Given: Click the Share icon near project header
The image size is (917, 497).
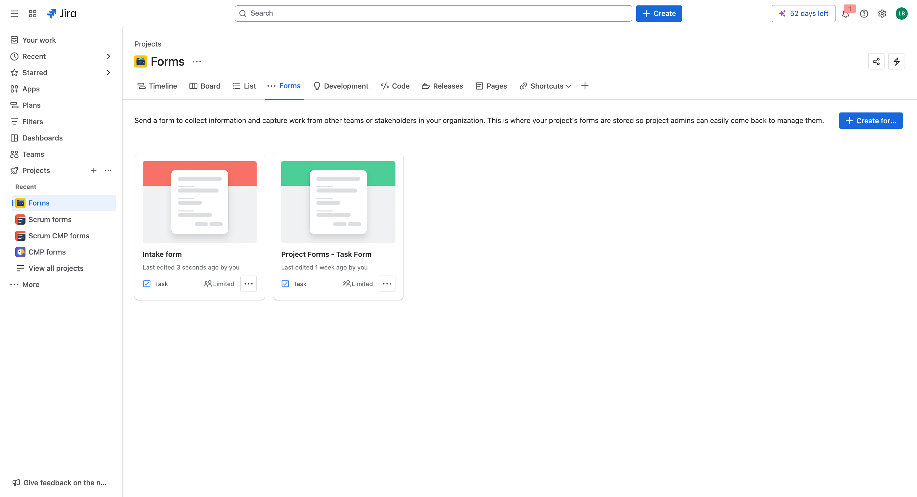Looking at the screenshot, I should coord(876,61).
